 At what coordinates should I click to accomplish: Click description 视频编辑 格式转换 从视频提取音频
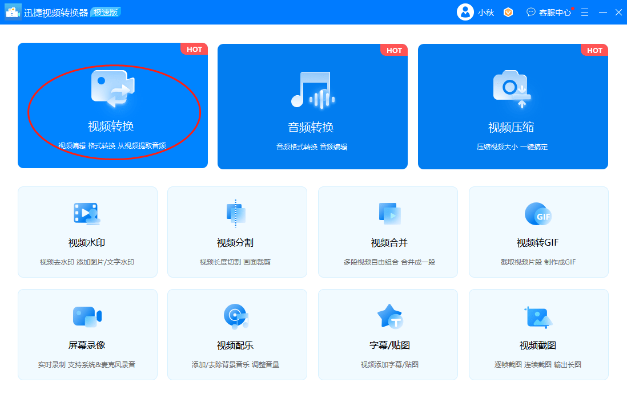coord(112,146)
